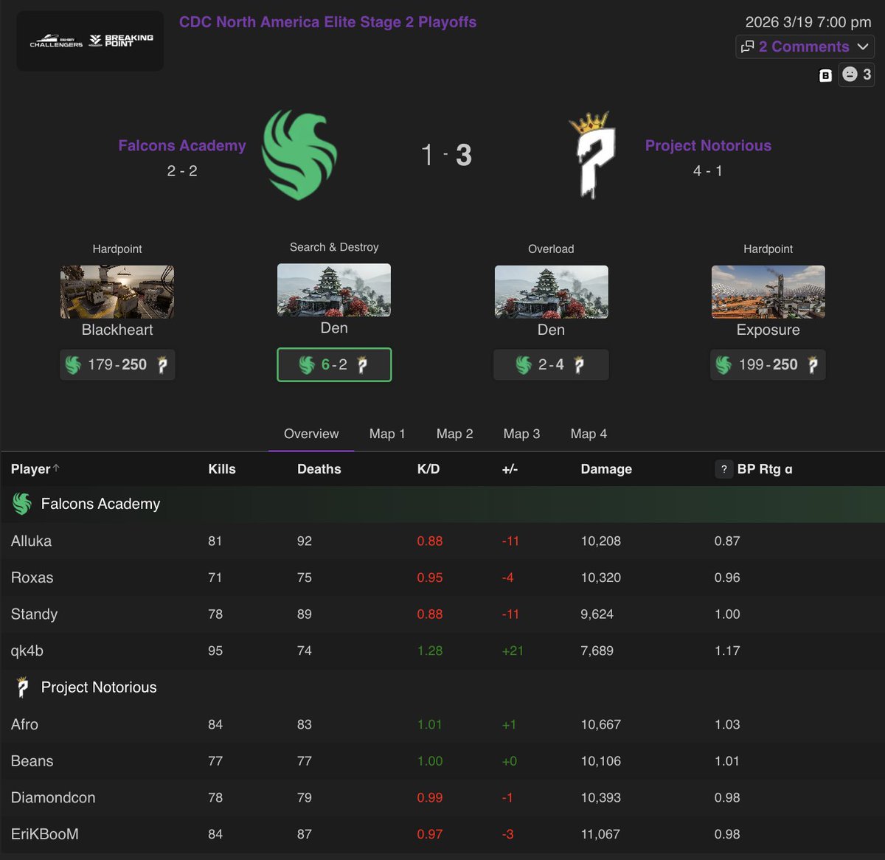This screenshot has width=885, height=860.
Task: Open CDC North America Elite Stage 2 Playoffs link
Action: [327, 22]
